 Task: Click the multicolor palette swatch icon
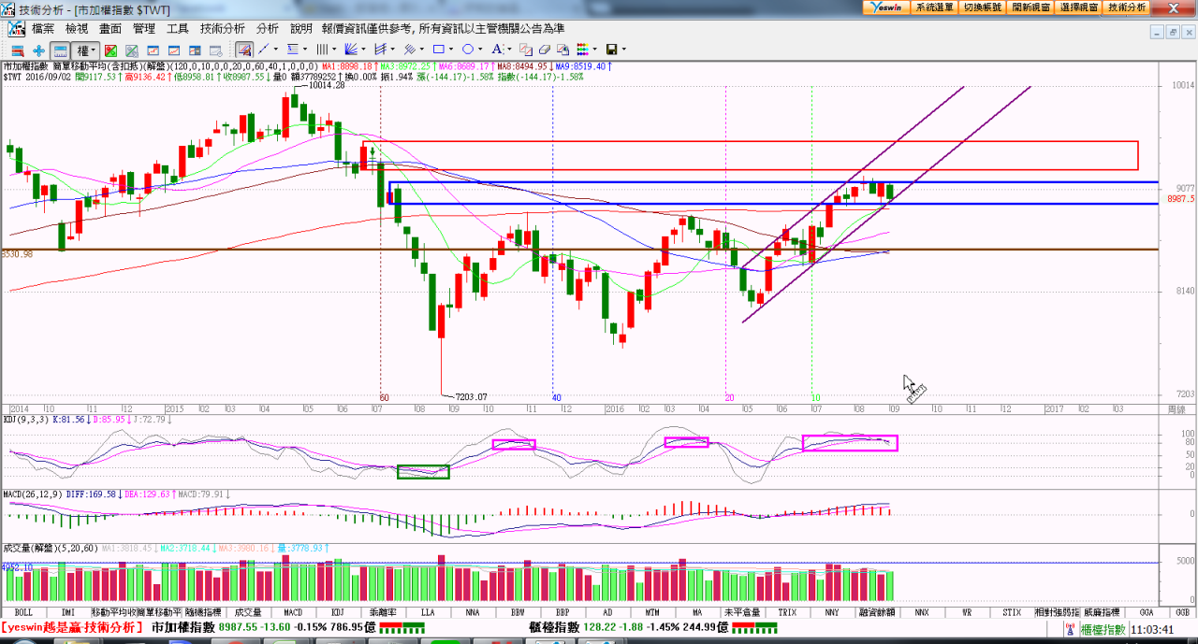pos(582,50)
